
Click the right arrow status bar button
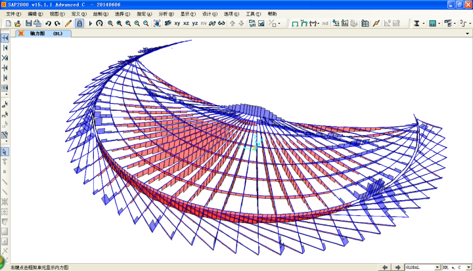click(397, 267)
